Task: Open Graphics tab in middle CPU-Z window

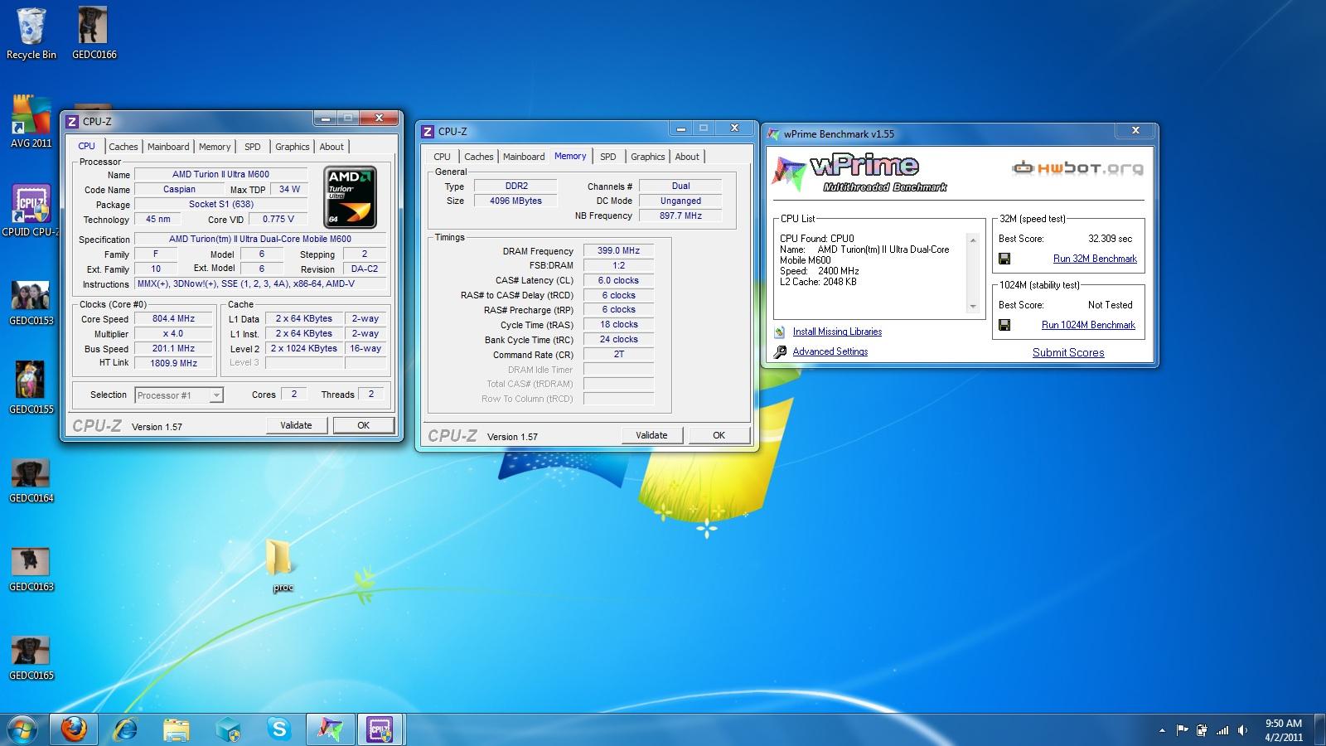Action: [x=648, y=157]
